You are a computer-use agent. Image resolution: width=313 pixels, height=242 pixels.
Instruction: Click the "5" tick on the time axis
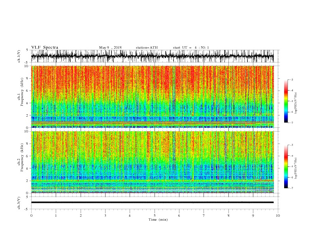(155, 216)
